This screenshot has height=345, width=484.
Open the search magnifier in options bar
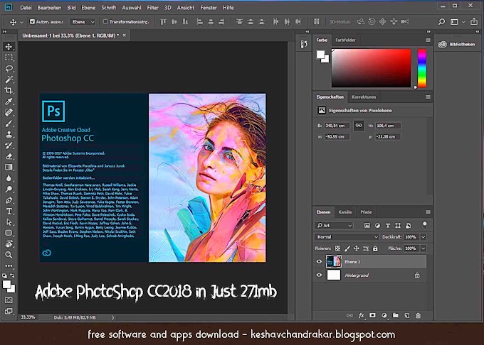[x=442, y=21]
